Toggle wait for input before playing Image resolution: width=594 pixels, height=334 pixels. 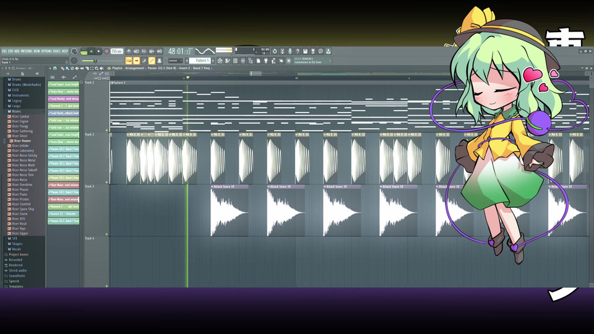pos(136,51)
